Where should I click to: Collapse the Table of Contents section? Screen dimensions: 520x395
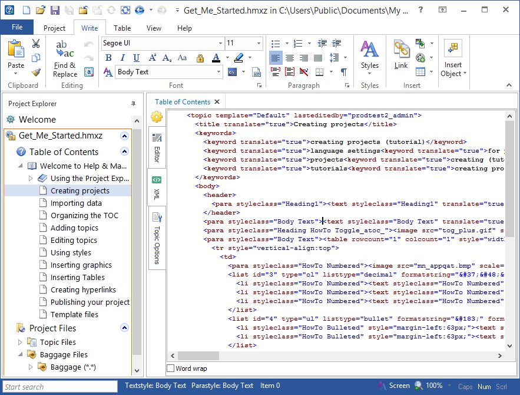click(x=124, y=152)
